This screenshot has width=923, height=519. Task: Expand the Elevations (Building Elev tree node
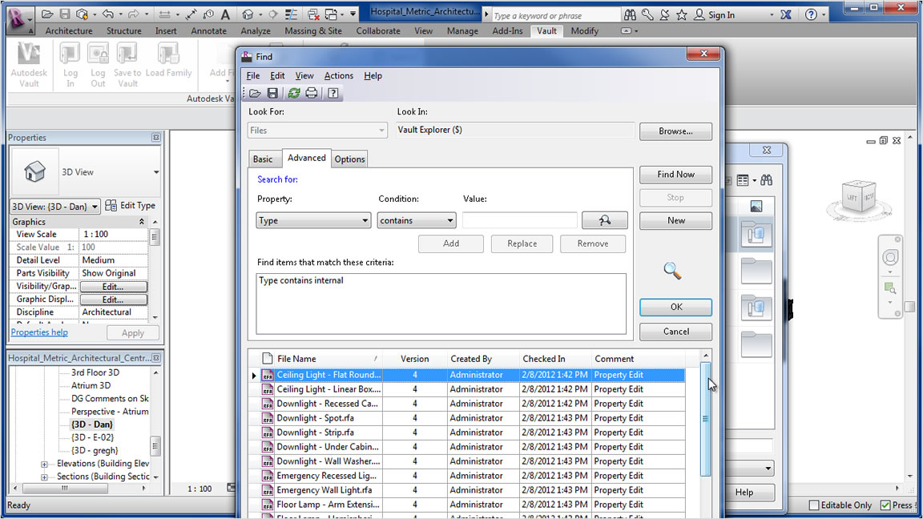pos(44,465)
